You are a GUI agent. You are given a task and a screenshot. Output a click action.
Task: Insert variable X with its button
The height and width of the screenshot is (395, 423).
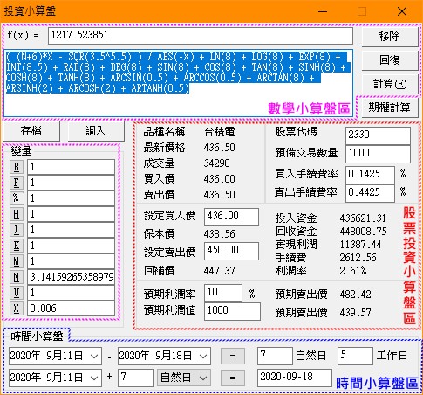(x=17, y=308)
